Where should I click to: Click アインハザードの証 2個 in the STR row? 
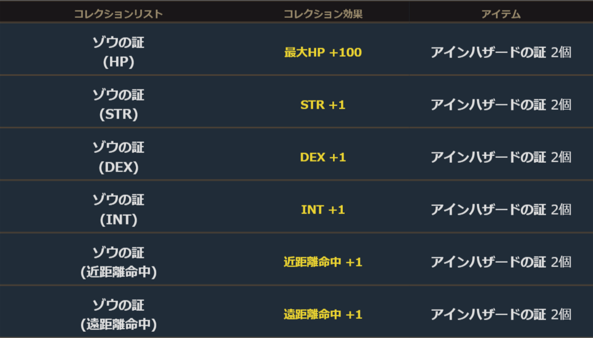(x=500, y=105)
